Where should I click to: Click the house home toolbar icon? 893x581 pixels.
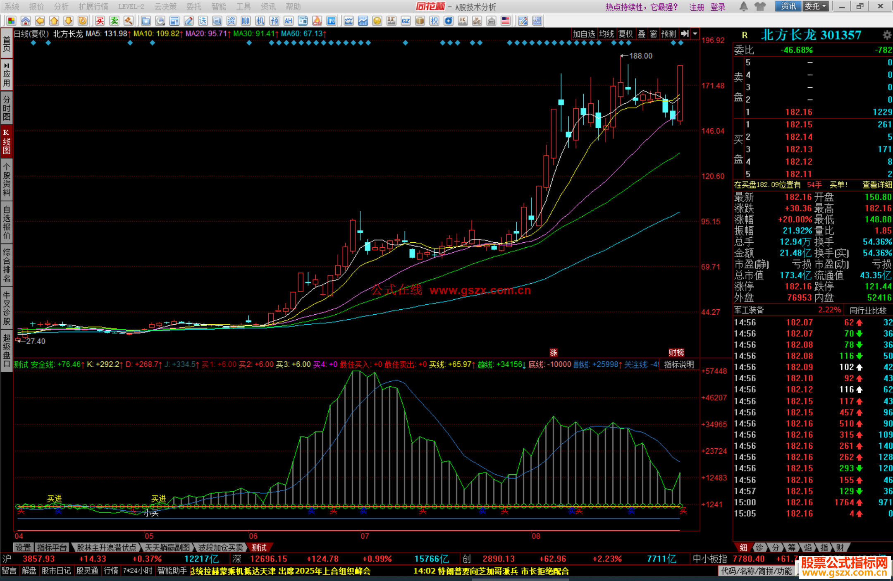click(x=26, y=21)
